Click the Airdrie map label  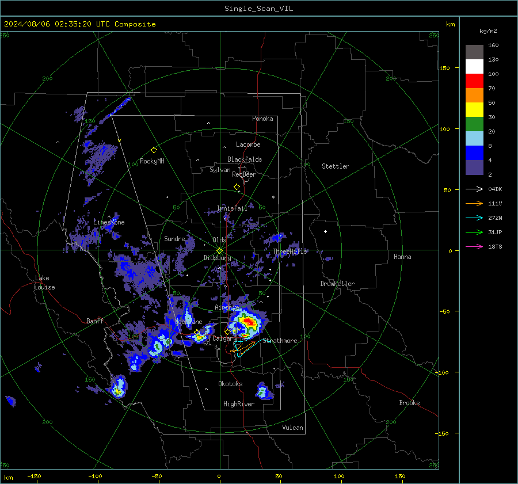click(x=227, y=307)
